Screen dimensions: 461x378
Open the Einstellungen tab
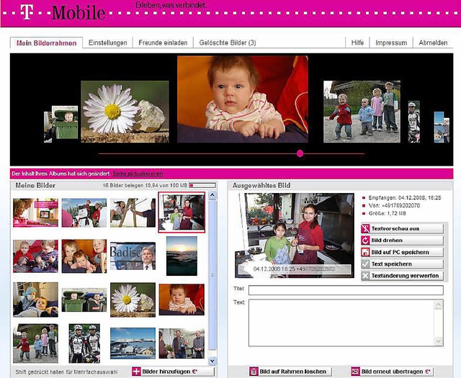click(x=107, y=43)
